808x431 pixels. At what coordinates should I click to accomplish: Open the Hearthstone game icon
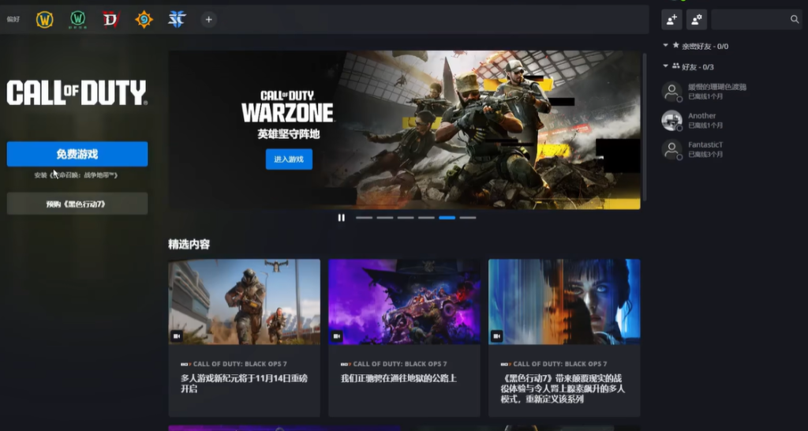click(144, 20)
